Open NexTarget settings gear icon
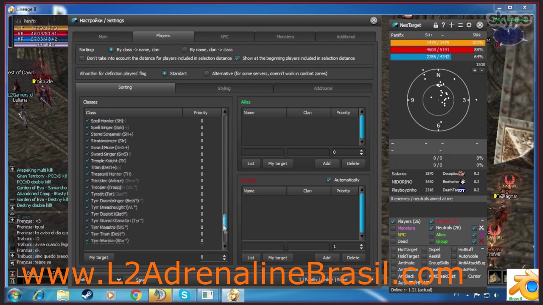The width and height of the screenshot is (543, 305). [469, 25]
